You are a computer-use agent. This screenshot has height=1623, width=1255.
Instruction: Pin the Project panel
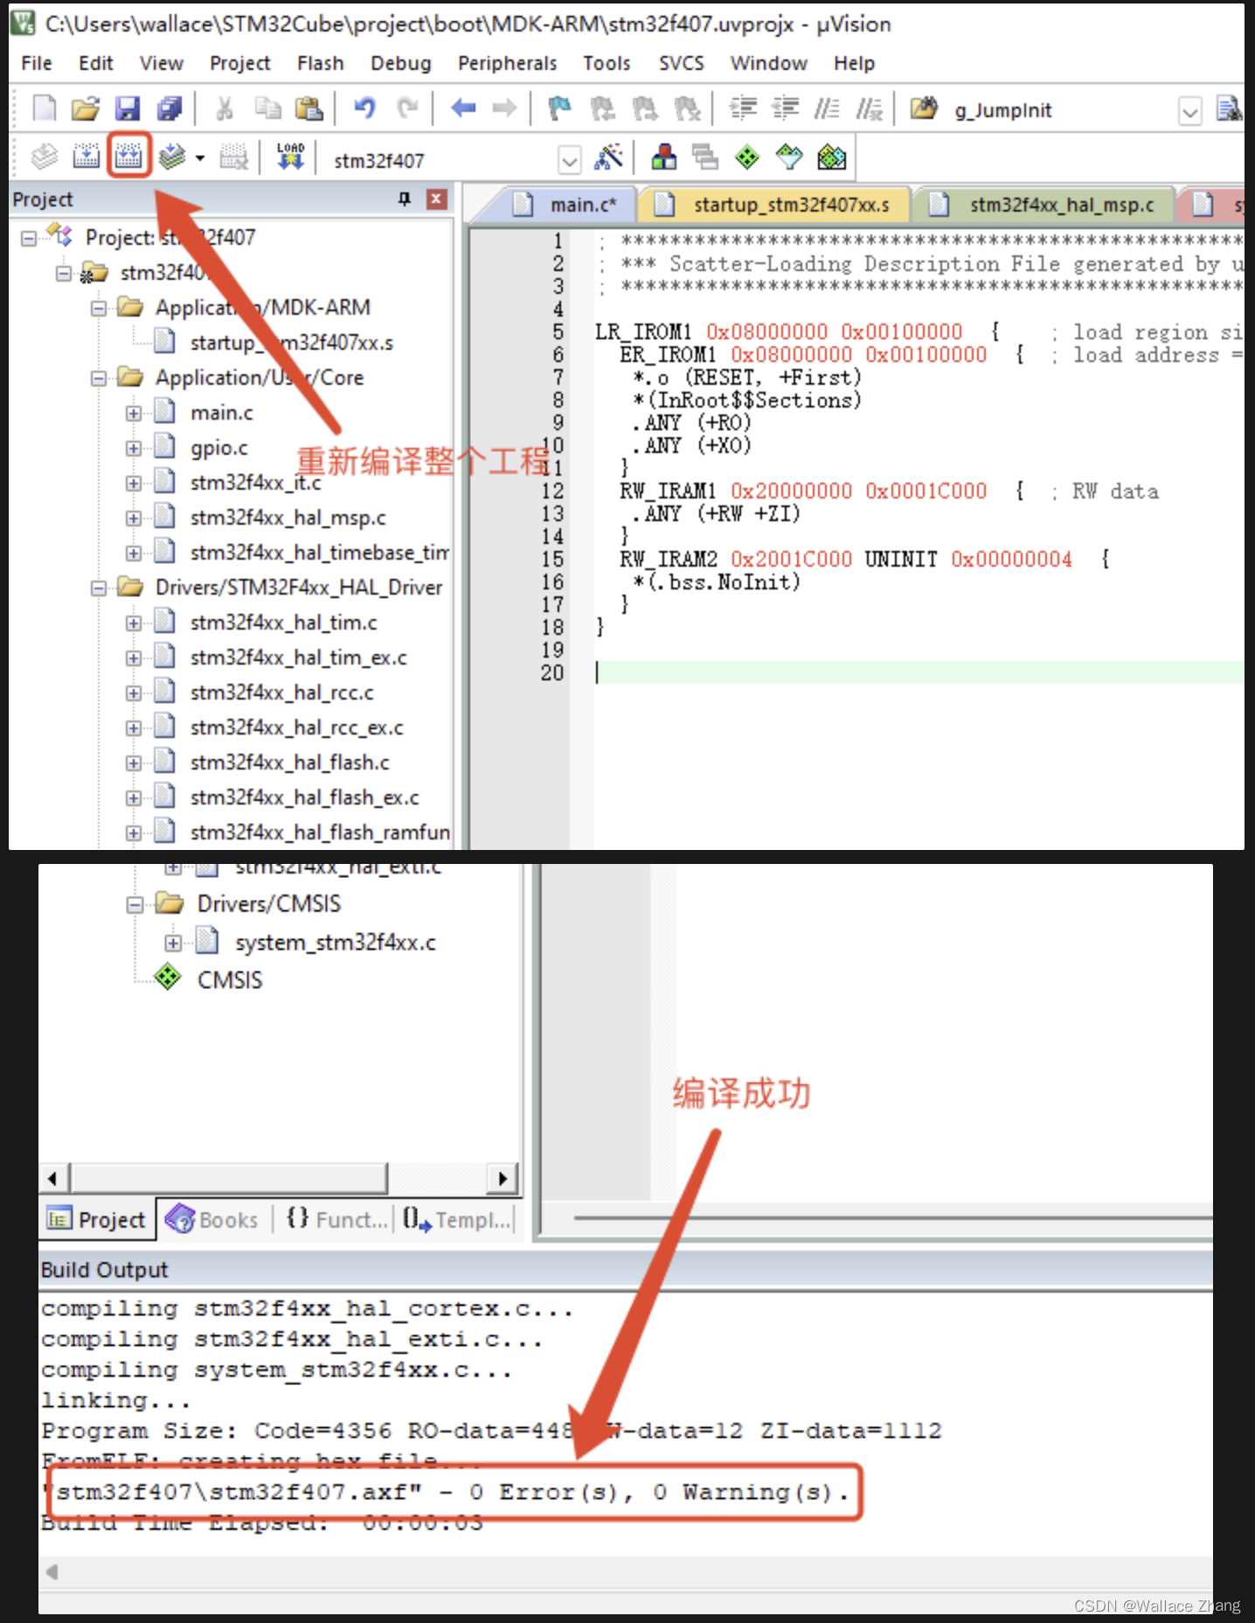[x=405, y=199]
